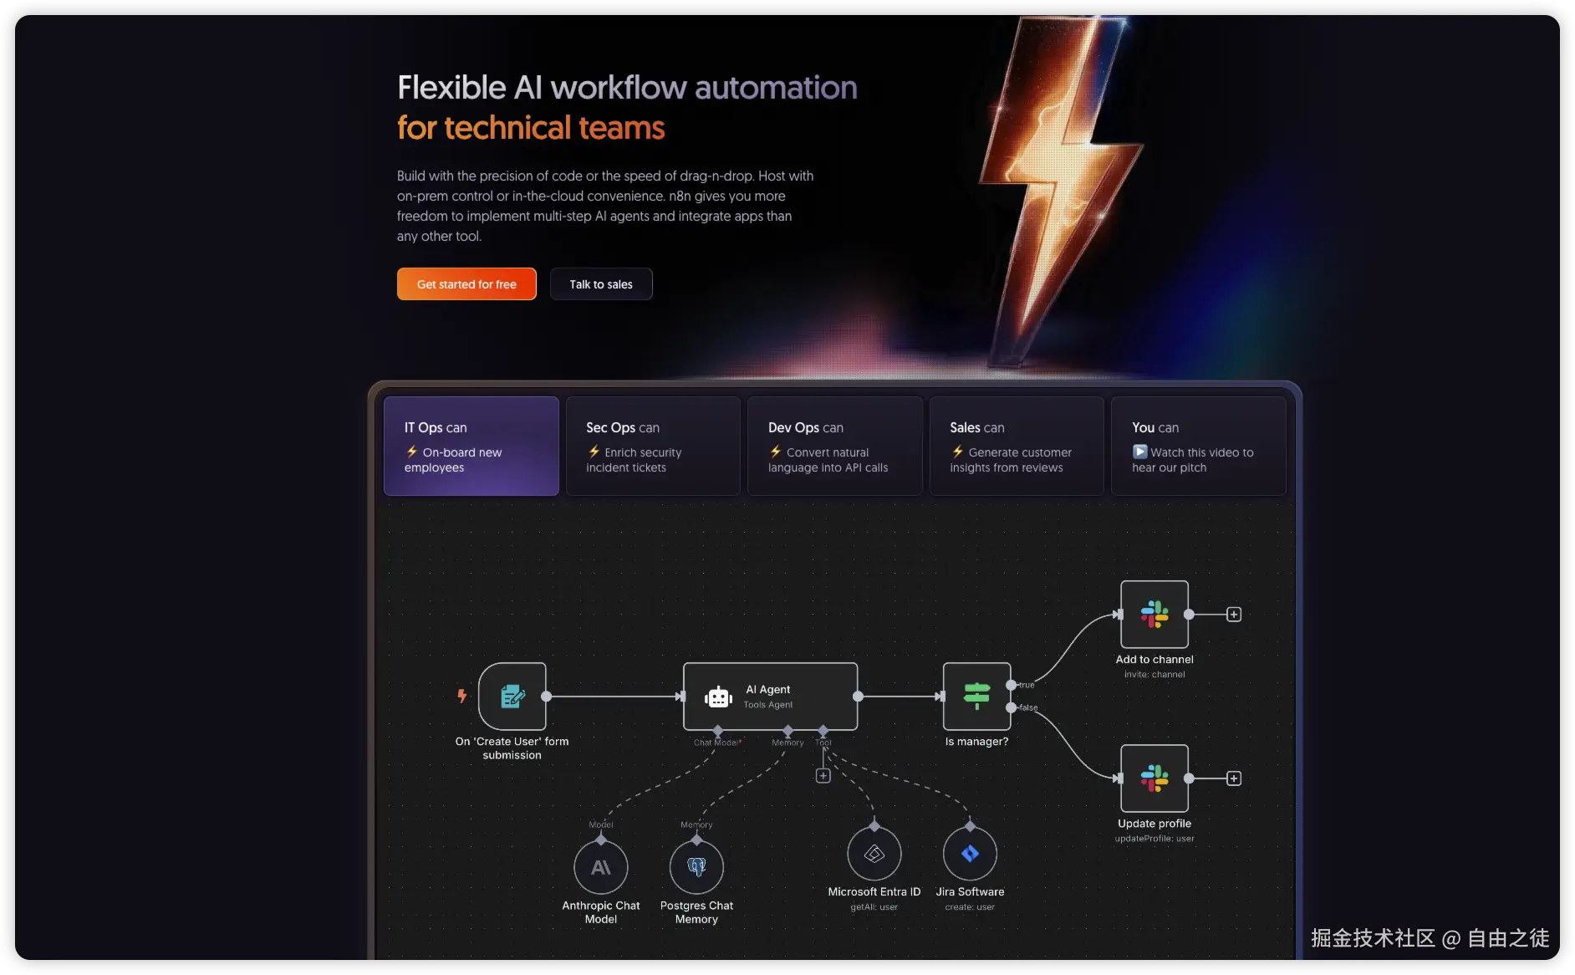Click the video play icon in You can tab
The height and width of the screenshot is (975, 1575).
tap(1139, 452)
